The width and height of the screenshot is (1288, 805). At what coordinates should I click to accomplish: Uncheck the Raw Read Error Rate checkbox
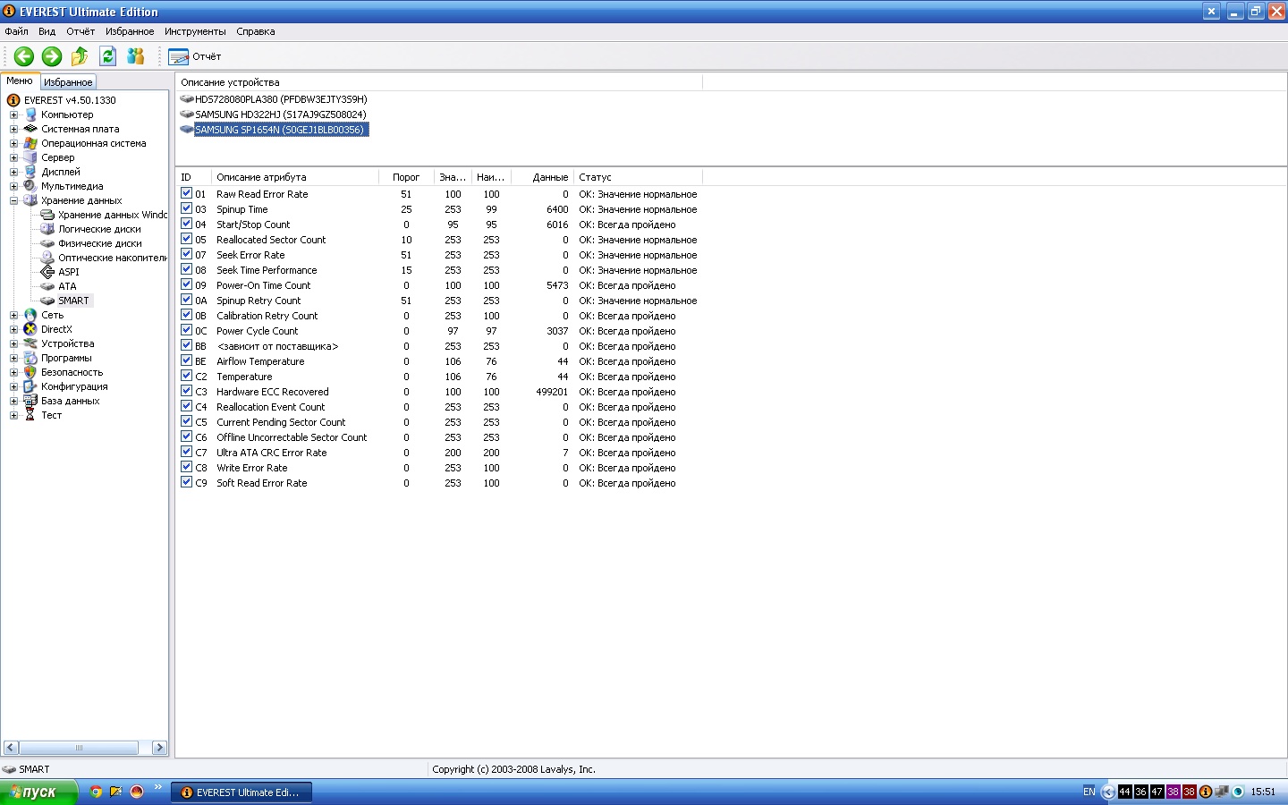186,193
